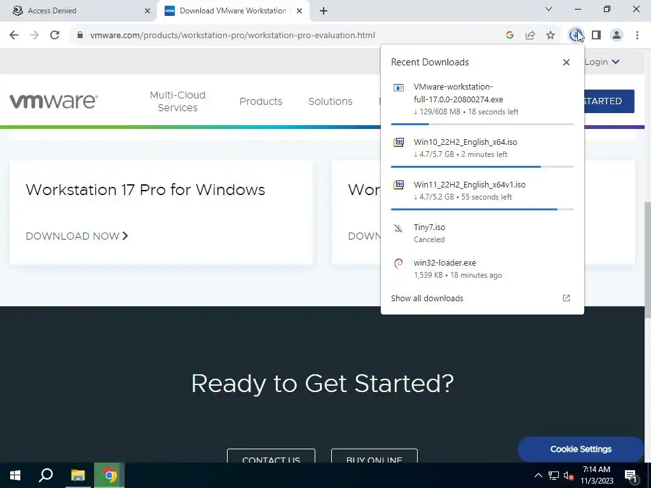Screen dimensions: 651x488
Task: Click the BUY ONLINE button
Action: pos(374,456)
